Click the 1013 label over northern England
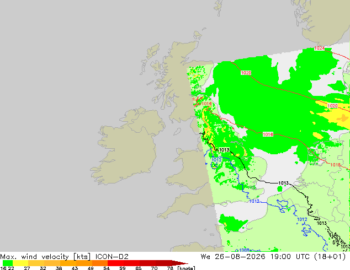Screen dimensions: 350x270 click(x=224, y=150)
